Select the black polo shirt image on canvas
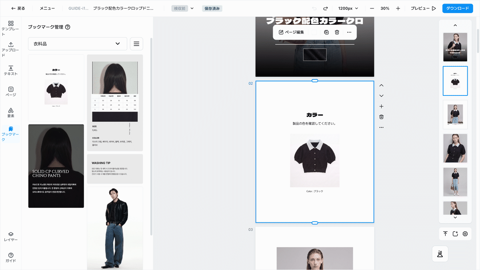 point(315,160)
